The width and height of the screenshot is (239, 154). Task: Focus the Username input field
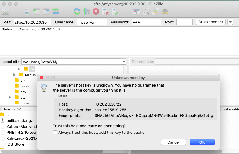92,22
